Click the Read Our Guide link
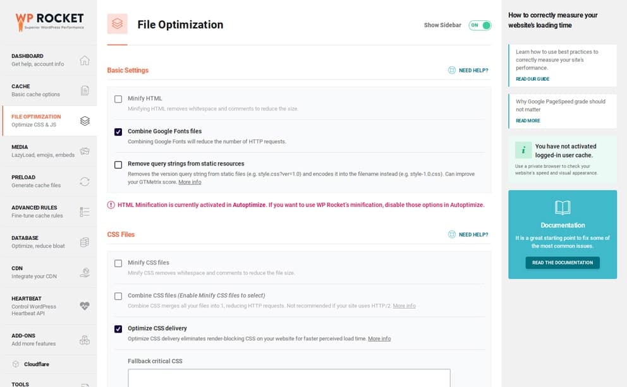 pos(532,79)
